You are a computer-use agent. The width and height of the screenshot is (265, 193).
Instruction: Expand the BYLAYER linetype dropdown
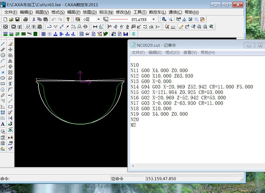(153, 19)
